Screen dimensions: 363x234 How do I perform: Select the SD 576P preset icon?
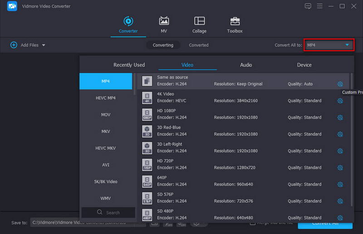tap(147, 198)
